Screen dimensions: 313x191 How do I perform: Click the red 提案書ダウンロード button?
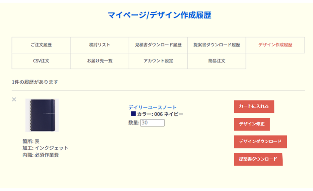[258, 159]
